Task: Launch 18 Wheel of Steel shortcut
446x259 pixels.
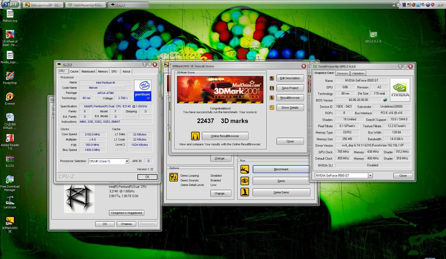Action: pos(10,38)
